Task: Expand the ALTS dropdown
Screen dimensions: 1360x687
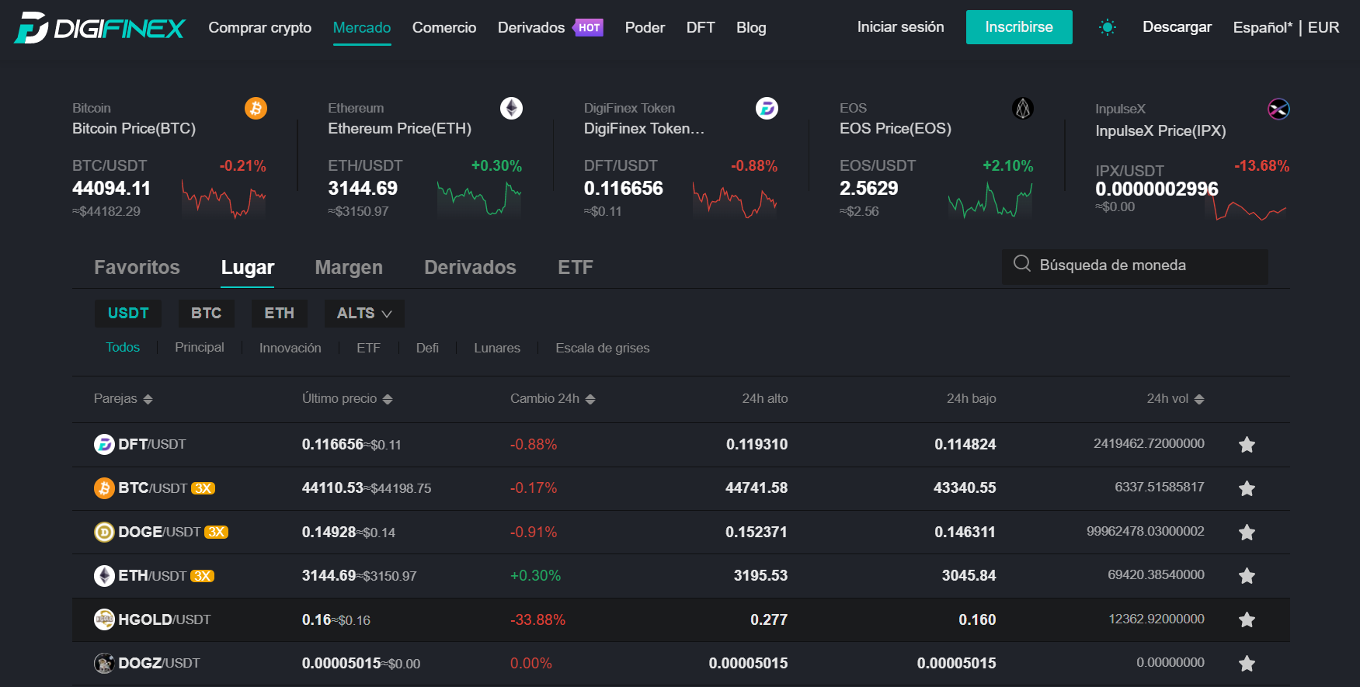Action: [x=364, y=313]
